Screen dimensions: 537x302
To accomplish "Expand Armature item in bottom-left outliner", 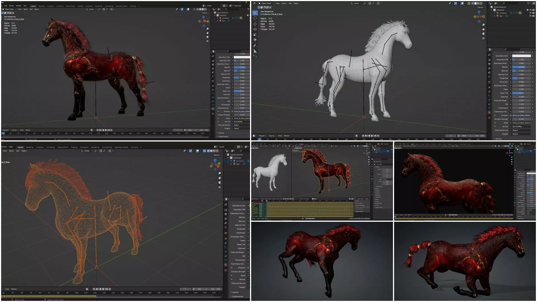I will tap(232, 161).
